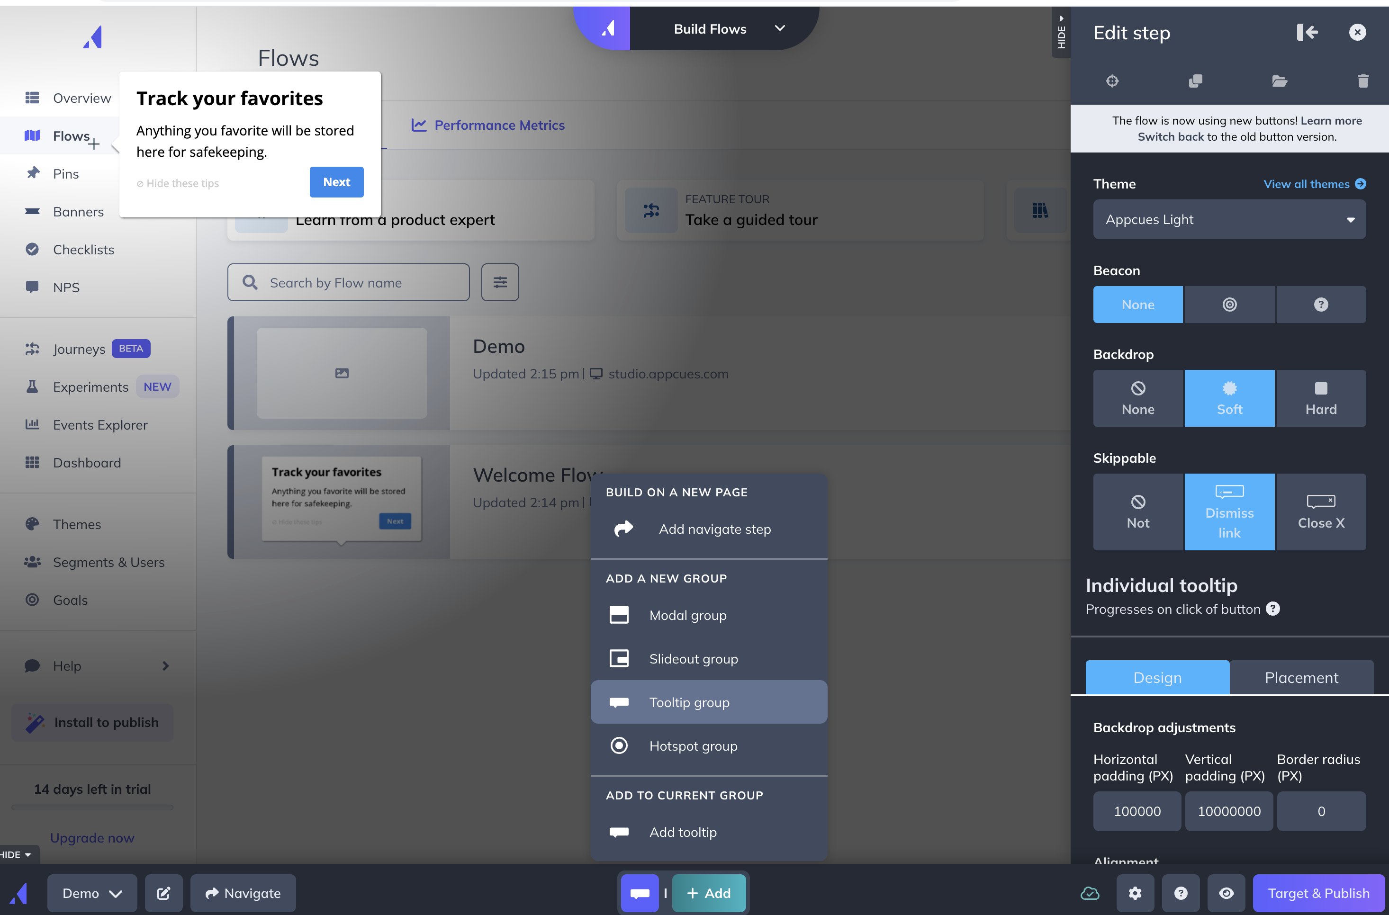The height and width of the screenshot is (915, 1389).
Task: Open the Demo flow selector dropdown
Action: [x=92, y=893]
